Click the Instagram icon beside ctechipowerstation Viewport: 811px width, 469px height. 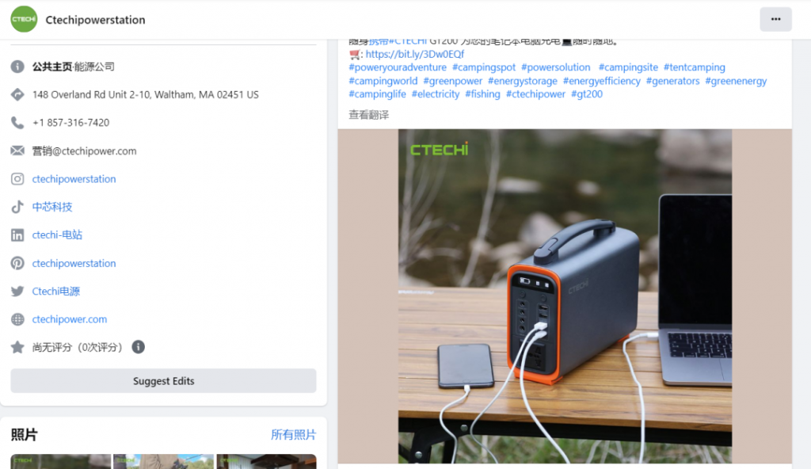pyautogui.click(x=17, y=179)
